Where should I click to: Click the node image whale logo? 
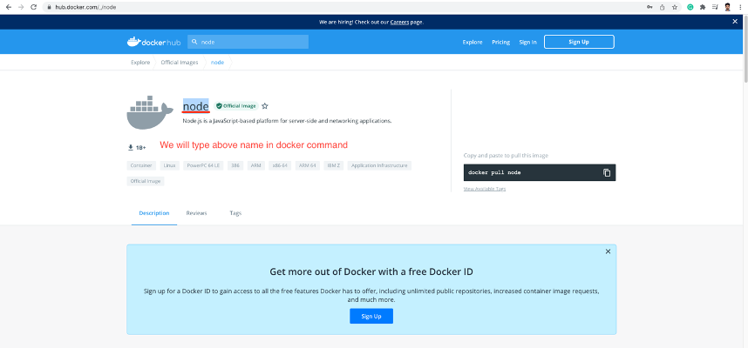(150, 112)
